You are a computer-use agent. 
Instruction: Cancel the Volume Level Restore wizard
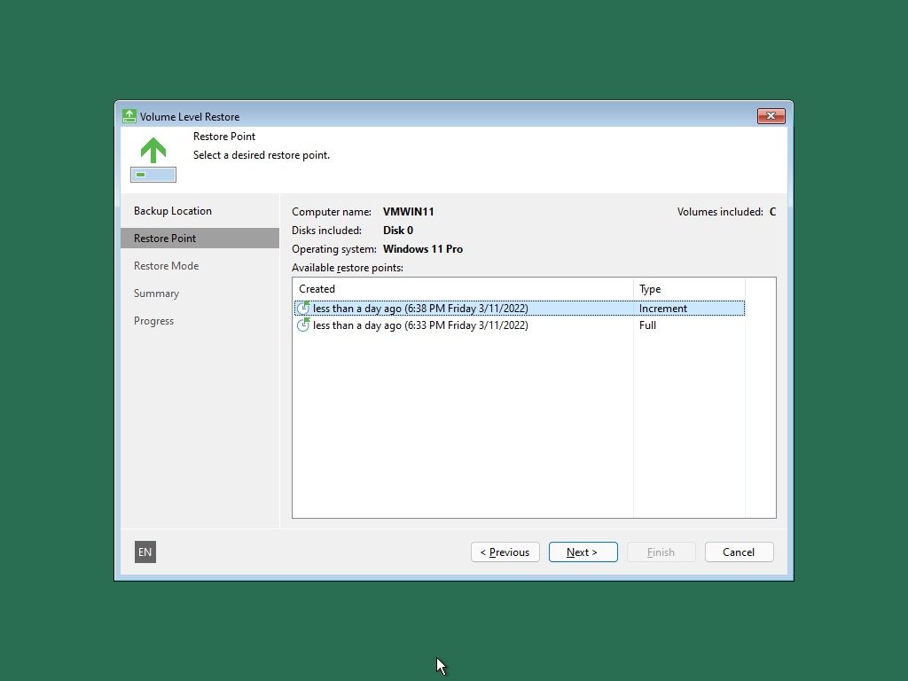(739, 552)
